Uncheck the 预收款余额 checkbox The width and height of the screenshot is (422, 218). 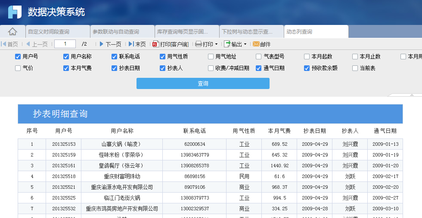(307, 68)
